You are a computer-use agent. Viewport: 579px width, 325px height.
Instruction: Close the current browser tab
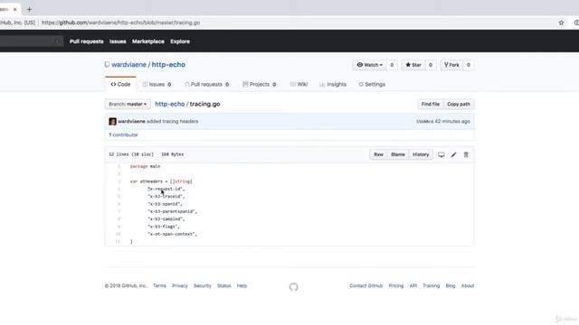[15, 9]
